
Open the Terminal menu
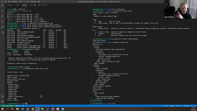point(33,2)
